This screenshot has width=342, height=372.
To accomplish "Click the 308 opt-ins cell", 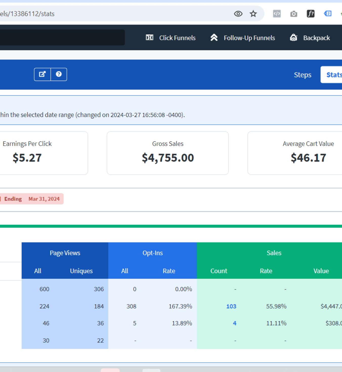I will (x=131, y=306).
